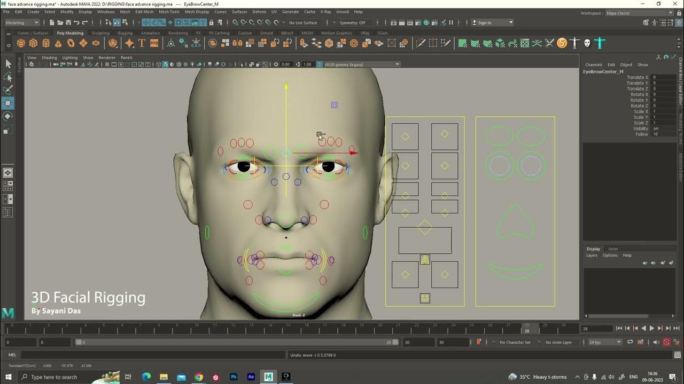
Task: Create a new scene with the blank page icon
Action: pos(51,22)
